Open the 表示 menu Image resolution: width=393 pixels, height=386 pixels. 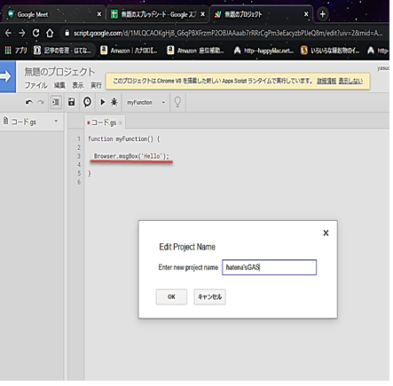pos(78,85)
